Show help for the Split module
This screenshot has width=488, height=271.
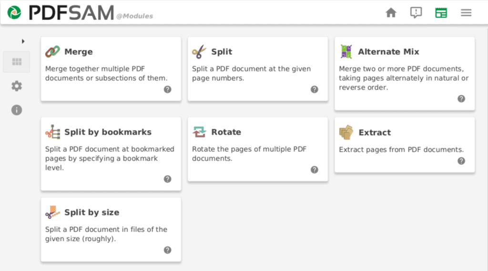315,89
